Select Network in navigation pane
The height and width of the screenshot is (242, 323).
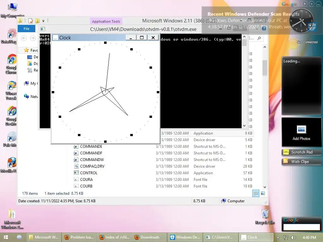tap(31, 96)
